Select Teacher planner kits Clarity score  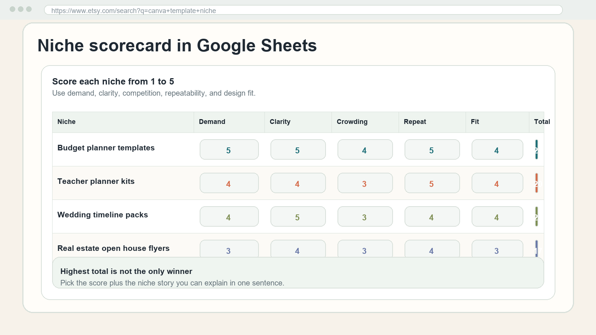pyautogui.click(x=298, y=183)
